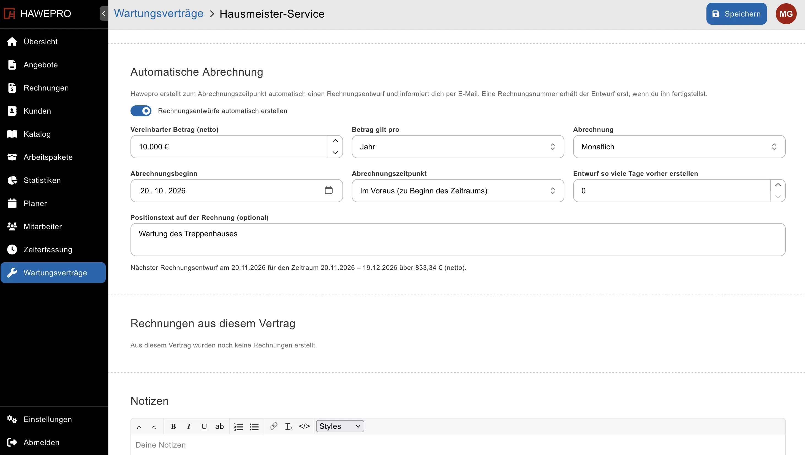Open the Styles dropdown in editor
Viewport: 805px width, 455px height.
(340, 426)
